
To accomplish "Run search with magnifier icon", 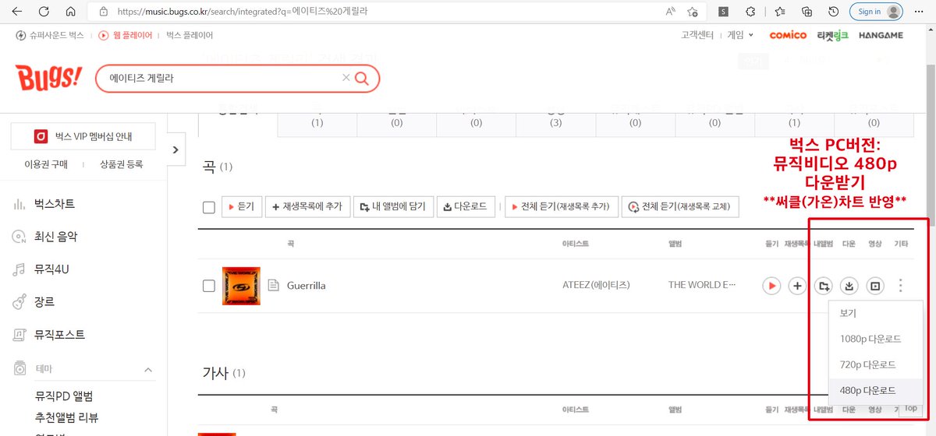I will pos(361,78).
